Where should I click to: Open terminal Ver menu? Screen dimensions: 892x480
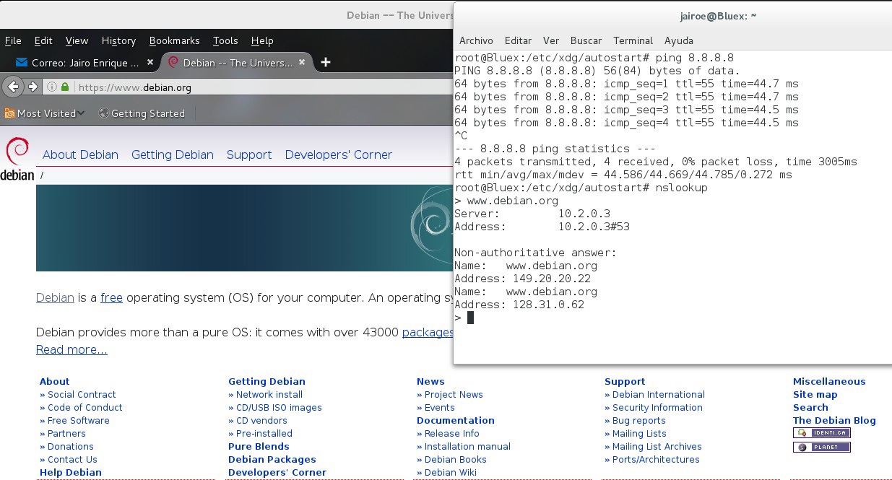(x=551, y=40)
